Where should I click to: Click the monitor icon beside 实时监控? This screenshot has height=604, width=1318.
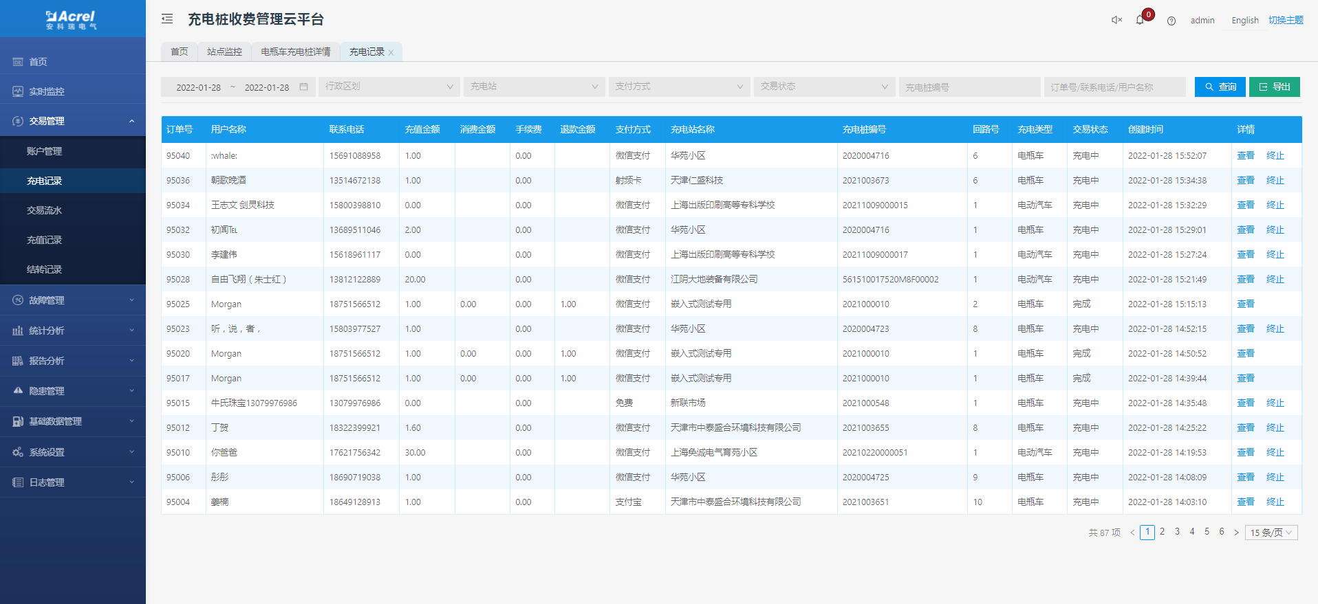(18, 91)
